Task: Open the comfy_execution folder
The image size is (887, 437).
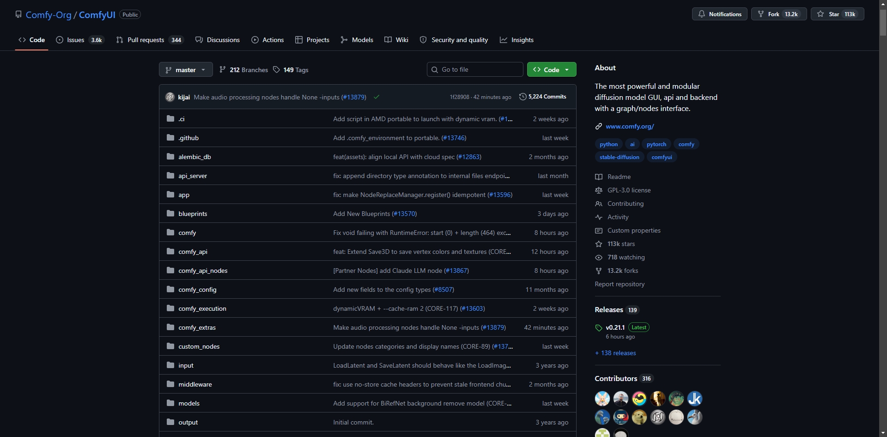Action: 202,308
